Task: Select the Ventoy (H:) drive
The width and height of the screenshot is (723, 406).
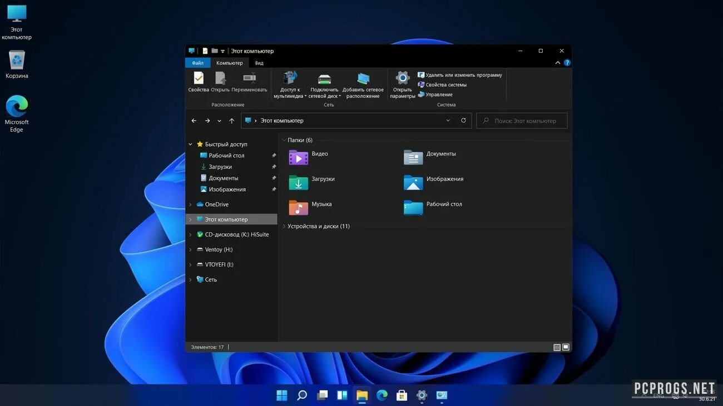Action: 219,249
